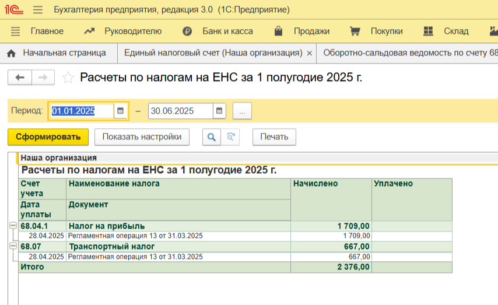Add report to favorites with star icon
Viewport: 498px width, 305px height.
(x=68, y=78)
